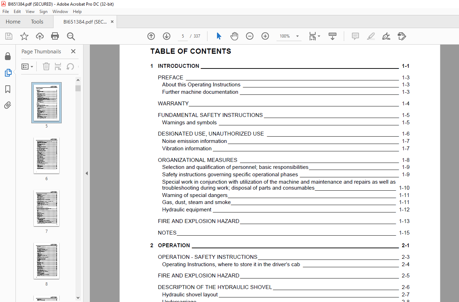Select page 7 thumbnail
This screenshot has height=302, width=459.
tap(46, 208)
